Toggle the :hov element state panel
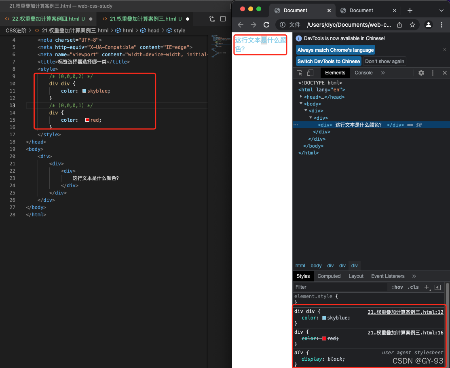This screenshot has width=450, height=368. pos(397,287)
